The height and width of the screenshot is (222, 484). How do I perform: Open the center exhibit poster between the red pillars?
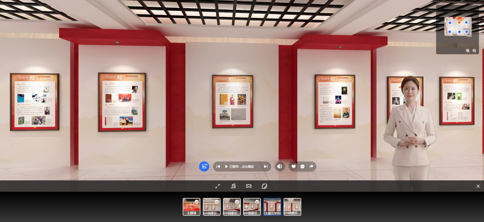[233, 101]
